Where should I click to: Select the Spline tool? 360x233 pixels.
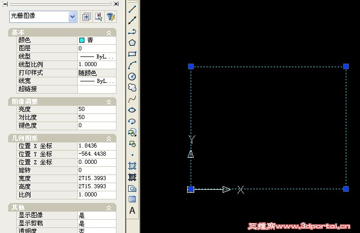pos(132,99)
